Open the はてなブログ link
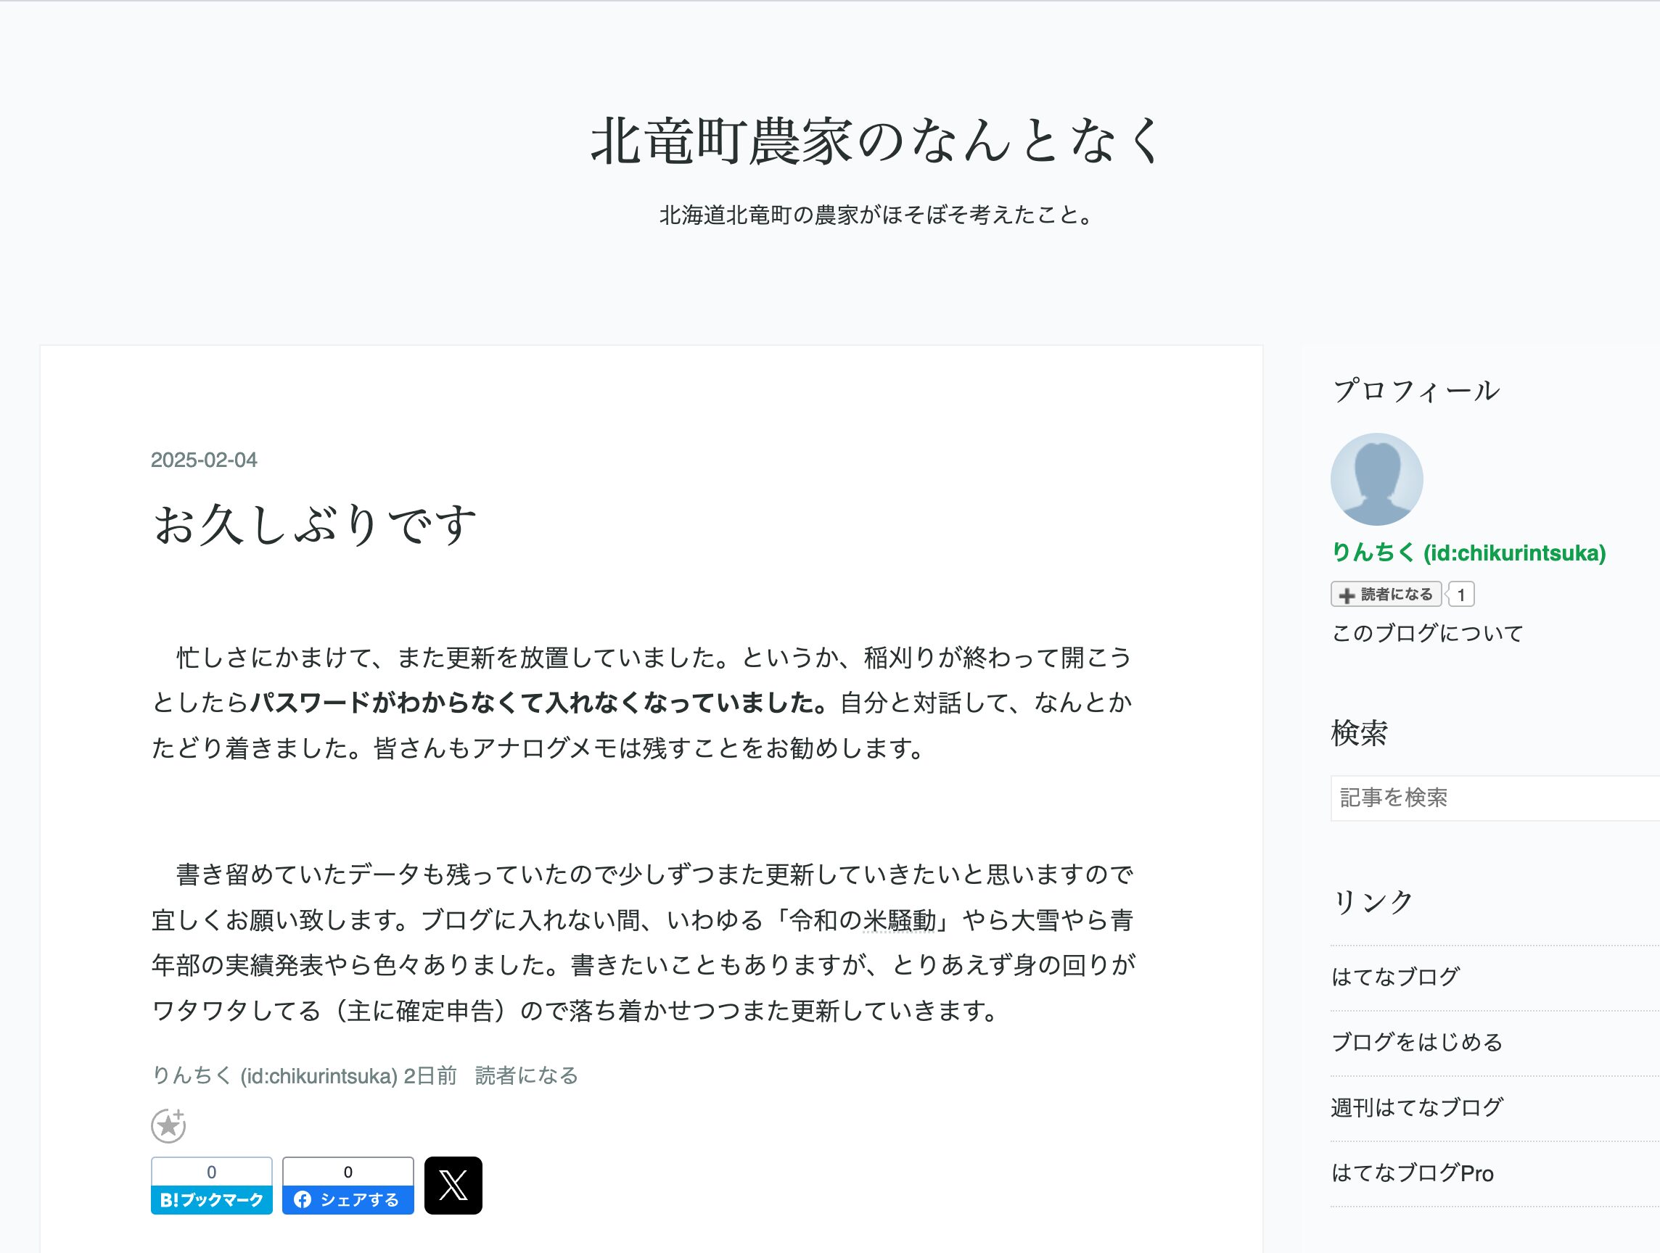The height and width of the screenshot is (1253, 1660). [1395, 976]
